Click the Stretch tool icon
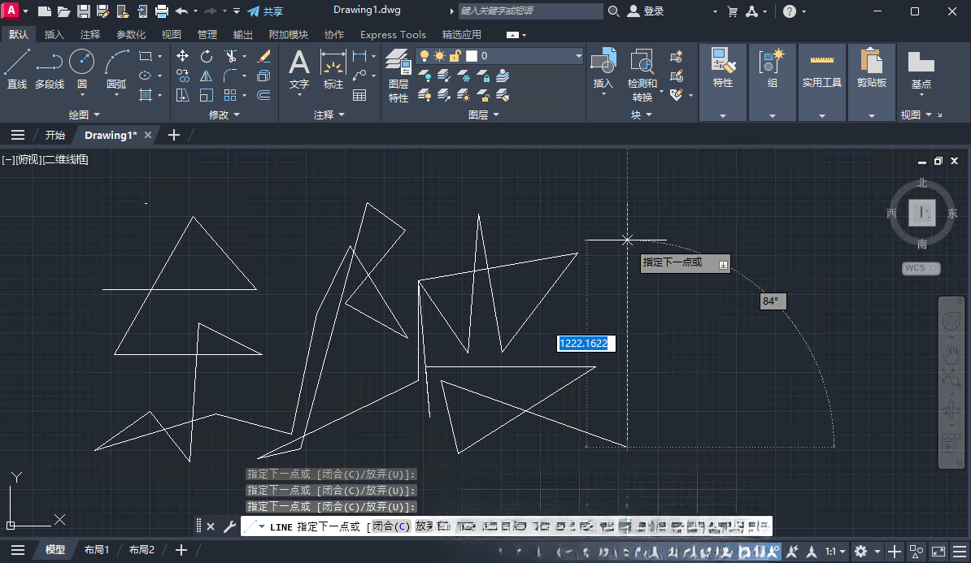This screenshot has width=971, height=563. [x=183, y=95]
